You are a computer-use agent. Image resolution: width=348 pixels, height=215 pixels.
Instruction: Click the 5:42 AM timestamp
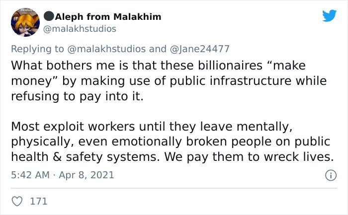(30, 175)
